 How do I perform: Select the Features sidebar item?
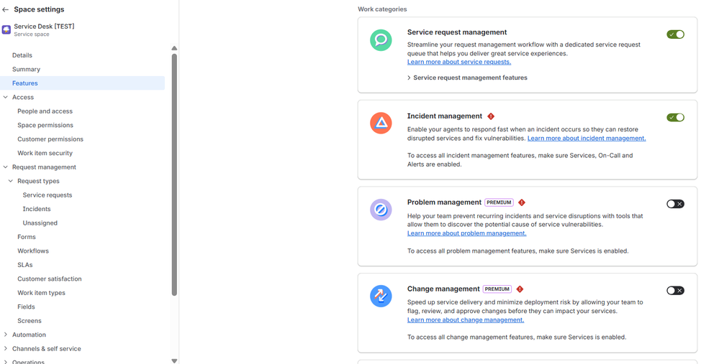point(83,83)
